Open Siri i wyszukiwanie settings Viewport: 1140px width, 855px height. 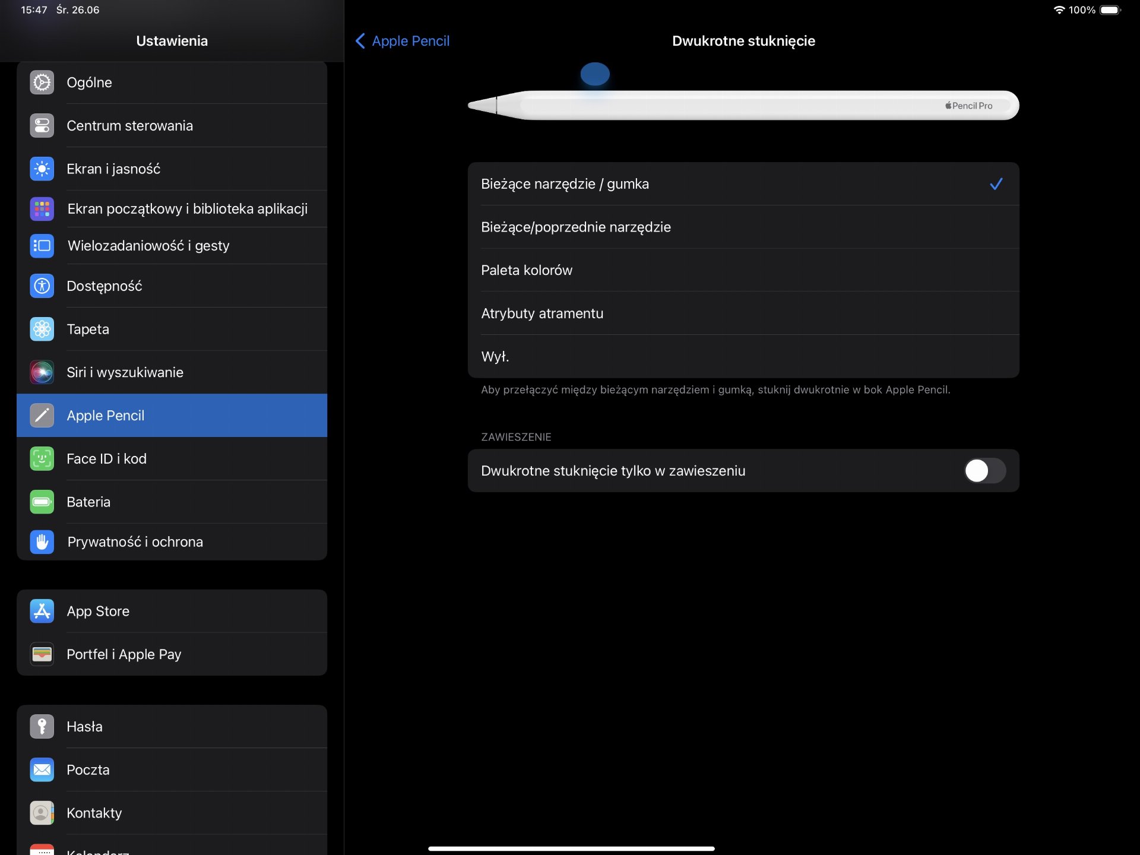click(172, 372)
